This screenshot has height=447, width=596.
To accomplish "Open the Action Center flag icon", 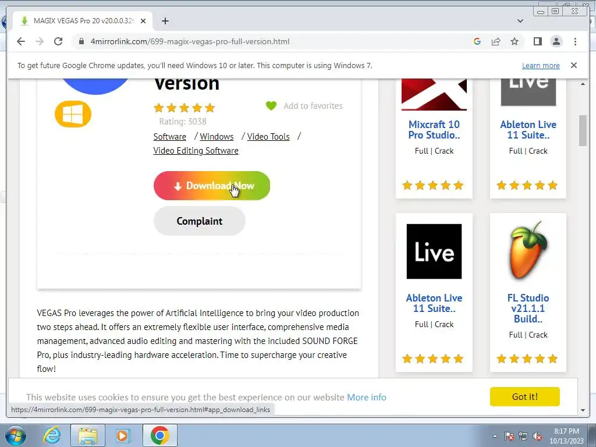I will point(509,436).
